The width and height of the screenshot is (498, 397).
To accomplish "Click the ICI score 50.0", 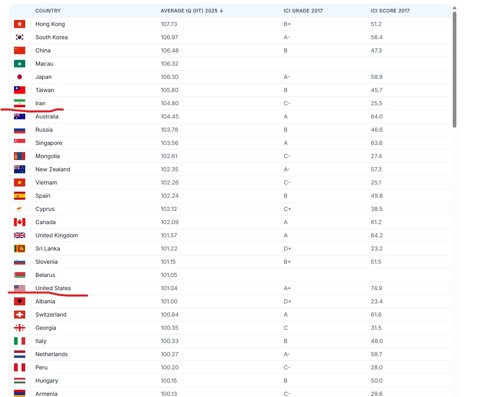I will pyautogui.click(x=377, y=381).
